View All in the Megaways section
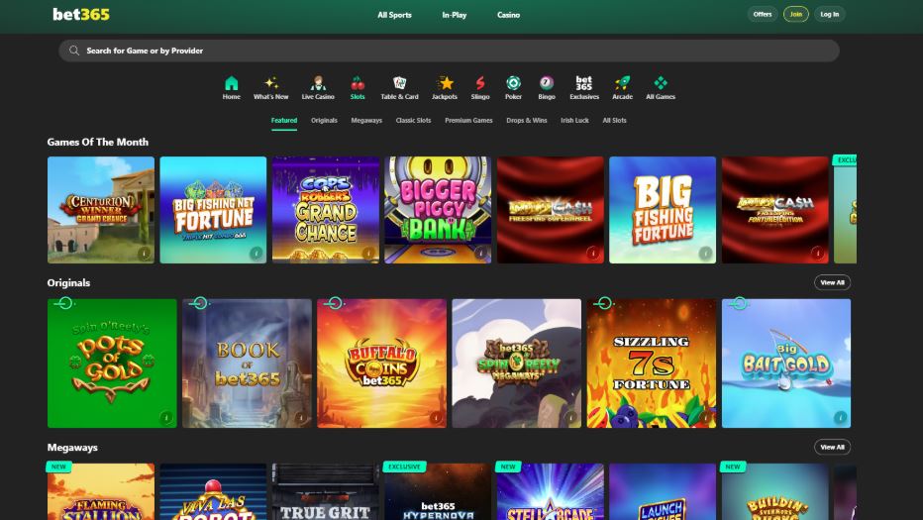Screen dimensions: 923x520 (x=832, y=447)
